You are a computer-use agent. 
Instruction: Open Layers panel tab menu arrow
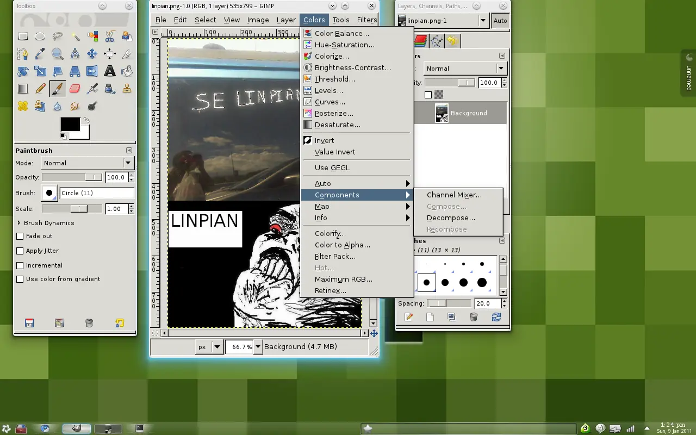(x=502, y=55)
